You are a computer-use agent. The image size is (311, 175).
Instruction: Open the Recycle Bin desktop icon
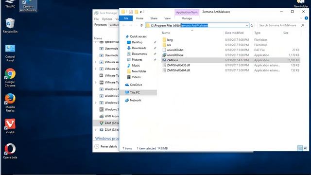(x=10, y=25)
